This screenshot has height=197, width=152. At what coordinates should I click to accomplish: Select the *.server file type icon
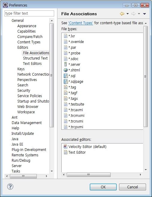point(66,64)
